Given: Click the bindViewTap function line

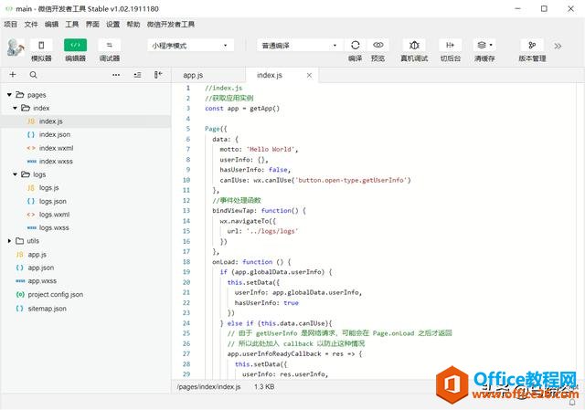Looking at the screenshot, I should click(x=259, y=211).
